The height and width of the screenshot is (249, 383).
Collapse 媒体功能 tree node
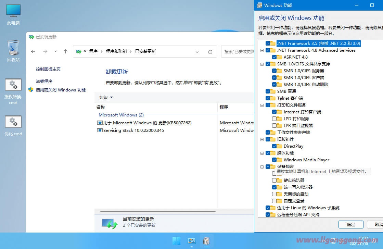tap(262, 153)
